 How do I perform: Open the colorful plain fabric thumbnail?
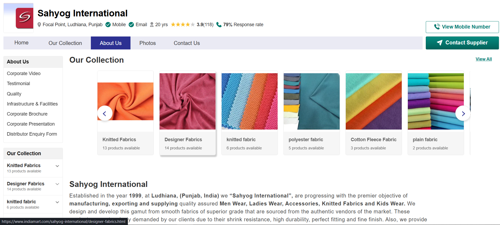coord(436,101)
